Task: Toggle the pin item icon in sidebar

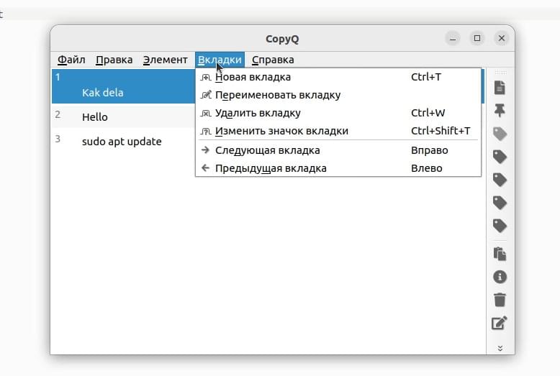Action: [500, 111]
